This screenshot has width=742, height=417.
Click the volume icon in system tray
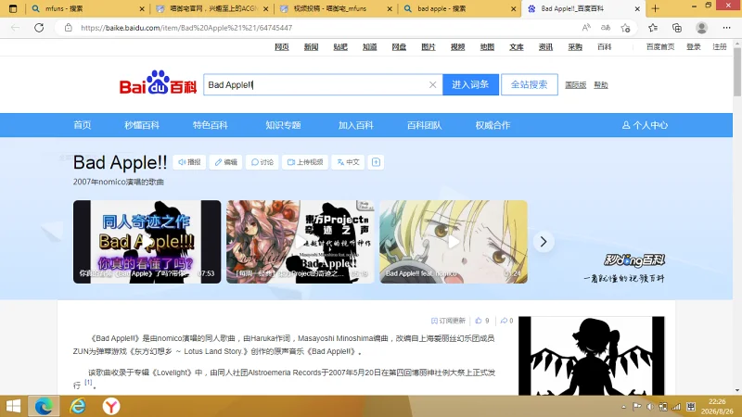coord(650,407)
